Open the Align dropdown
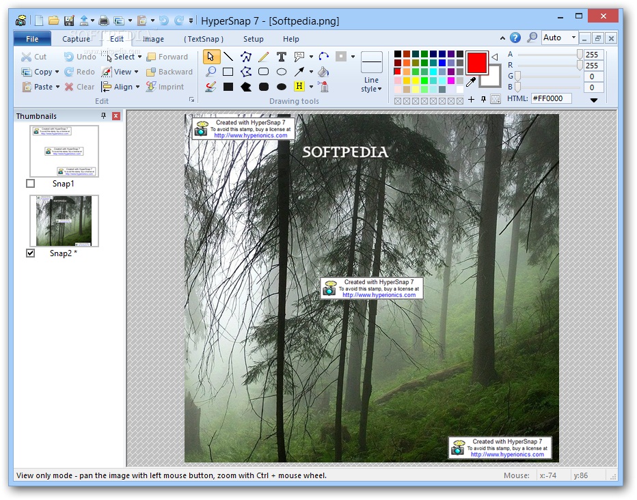The height and width of the screenshot is (500, 637). (x=137, y=87)
